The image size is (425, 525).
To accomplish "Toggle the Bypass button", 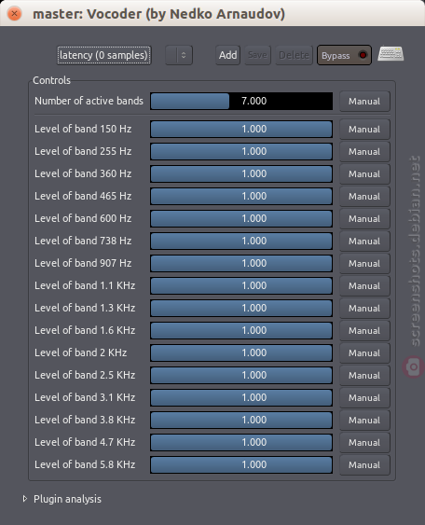I will coord(344,55).
